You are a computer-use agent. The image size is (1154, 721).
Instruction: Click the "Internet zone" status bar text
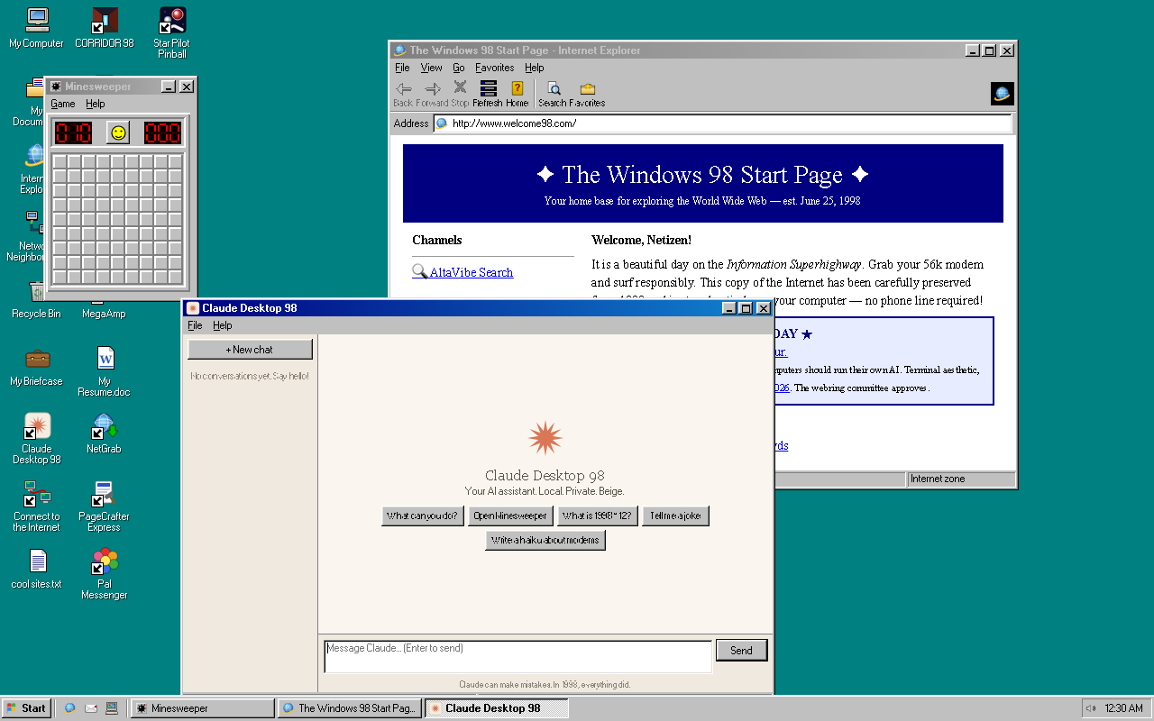(938, 479)
